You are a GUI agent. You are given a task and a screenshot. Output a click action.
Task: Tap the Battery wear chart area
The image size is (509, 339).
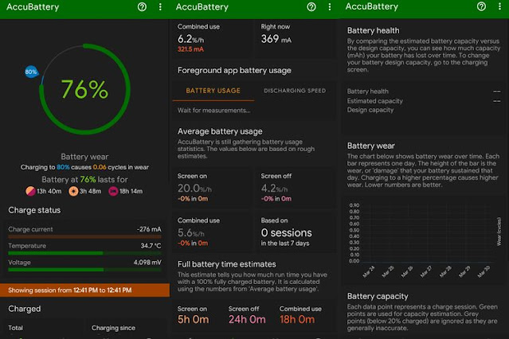425,240
